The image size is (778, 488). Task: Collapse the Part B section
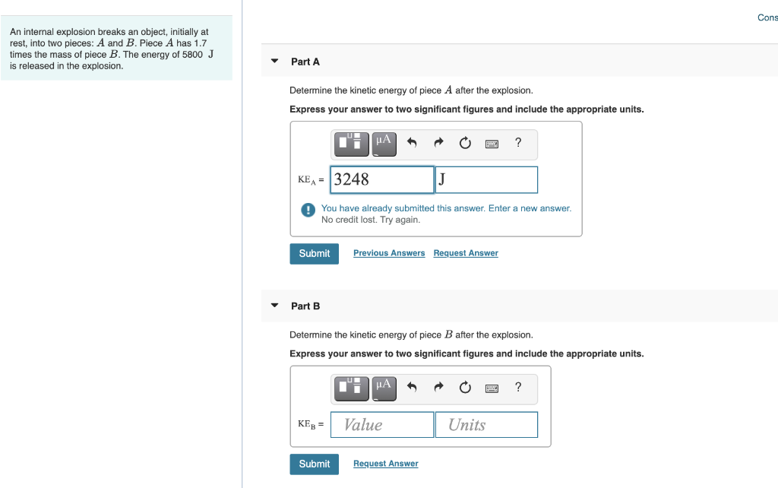click(x=274, y=306)
